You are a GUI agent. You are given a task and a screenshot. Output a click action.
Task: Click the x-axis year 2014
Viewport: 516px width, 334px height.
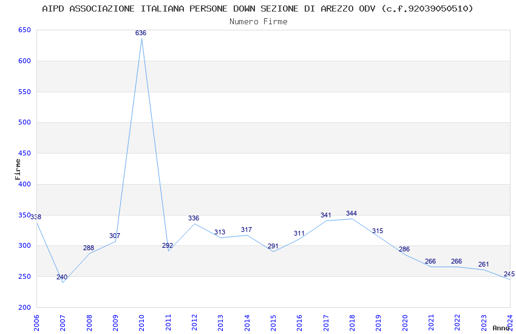[x=247, y=322]
